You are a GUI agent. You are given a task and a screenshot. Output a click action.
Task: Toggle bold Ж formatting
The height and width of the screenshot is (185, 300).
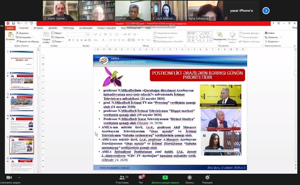(69, 40)
